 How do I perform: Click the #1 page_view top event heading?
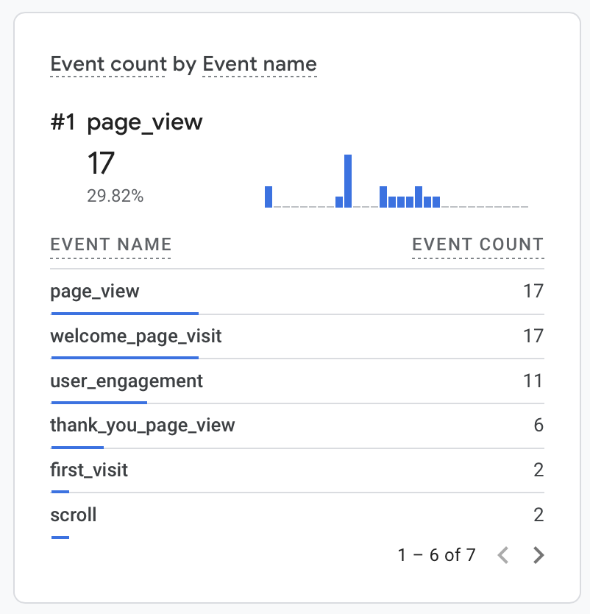(127, 123)
